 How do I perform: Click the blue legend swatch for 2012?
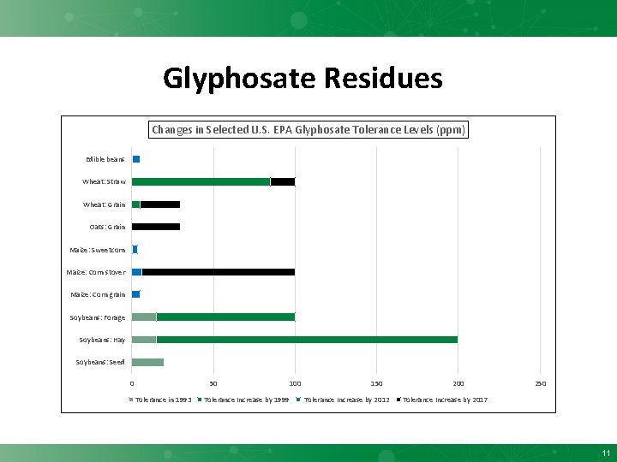(298, 400)
